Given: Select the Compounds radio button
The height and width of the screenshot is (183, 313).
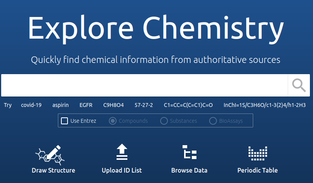Looking at the screenshot, I should pyautogui.click(x=113, y=121).
